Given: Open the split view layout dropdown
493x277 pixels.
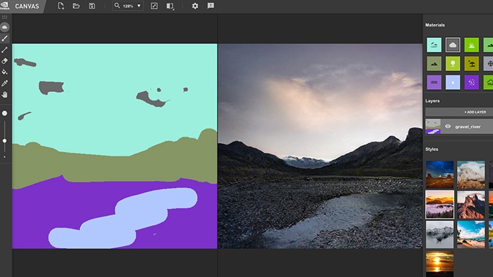Looking at the screenshot, I should click(171, 6).
